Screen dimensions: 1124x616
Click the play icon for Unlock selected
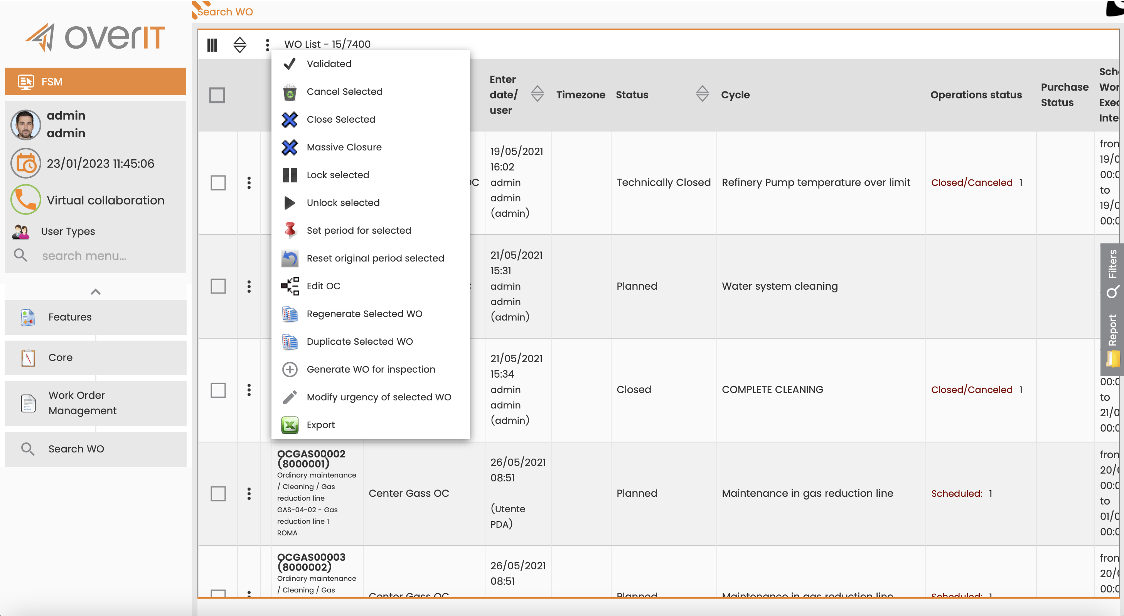[290, 203]
